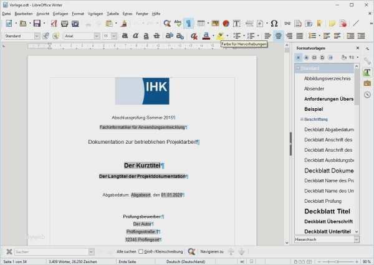Toggle centered paragraph alignment
The height and width of the screenshot is (265, 374).
tap(279, 36)
